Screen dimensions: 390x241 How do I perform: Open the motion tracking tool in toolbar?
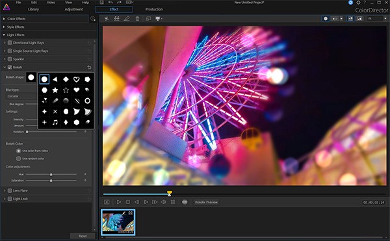click(x=116, y=19)
